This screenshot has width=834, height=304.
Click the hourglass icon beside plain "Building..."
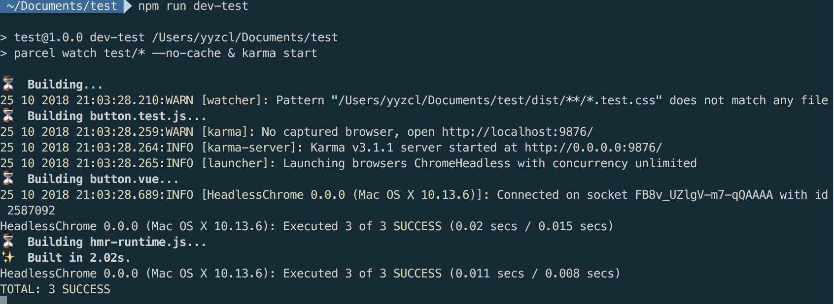(8, 84)
